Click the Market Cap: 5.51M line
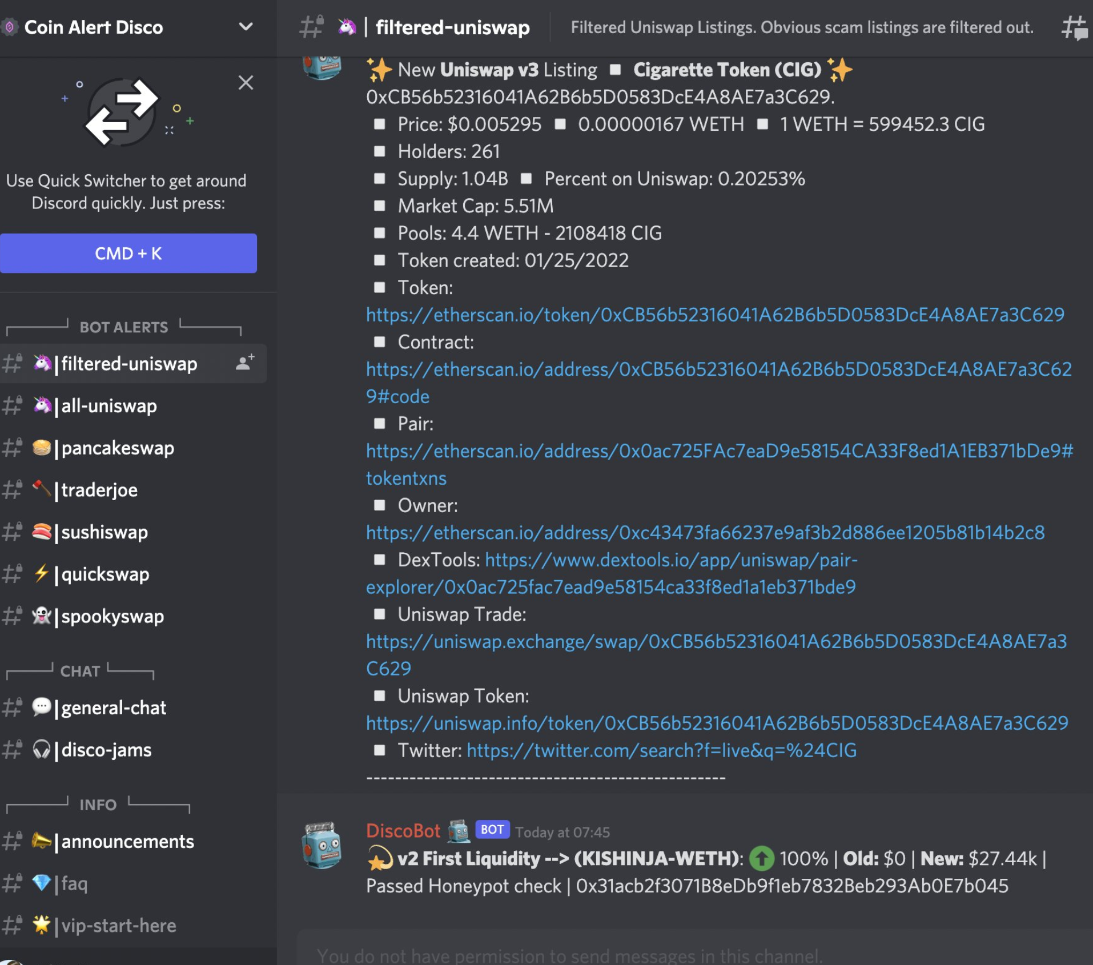 (x=476, y=206)
